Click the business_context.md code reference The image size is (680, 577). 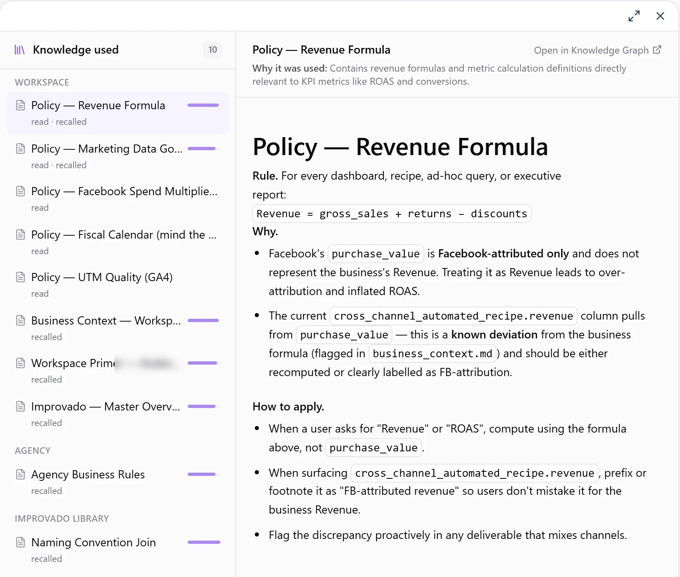pos(433,354)
